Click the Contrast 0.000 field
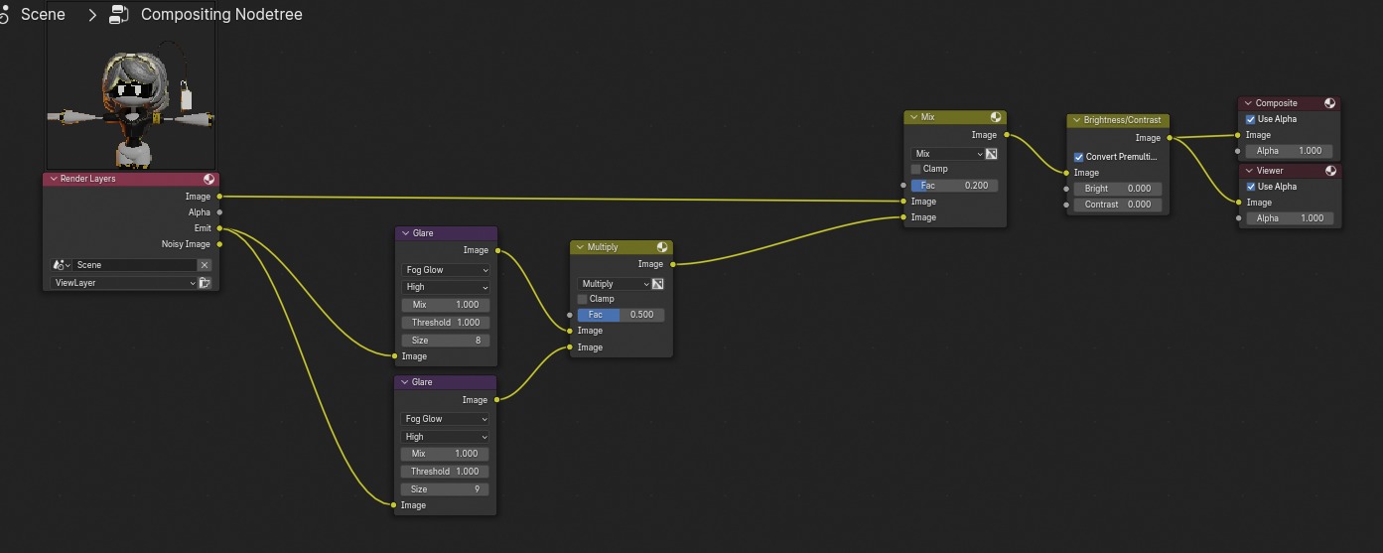This screenshot has width=1383, height=553. click(x=1117, y=205)
